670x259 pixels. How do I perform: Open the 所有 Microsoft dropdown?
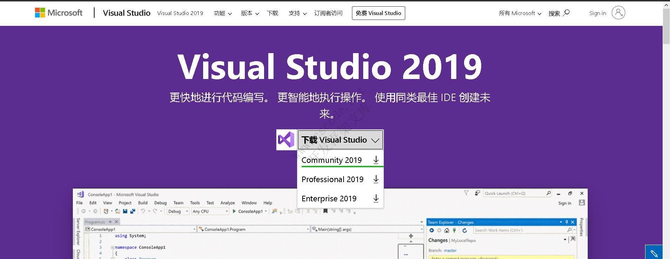(520, 13)
